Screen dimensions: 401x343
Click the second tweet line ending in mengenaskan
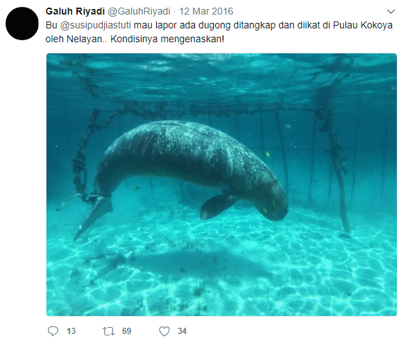click(135, 39)
